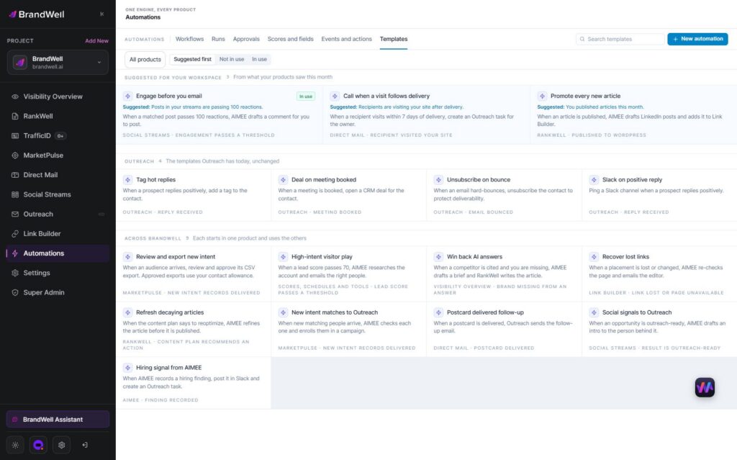This screenshot has width=737, height=460.
Task: Select the In use filter
Action: coord(259,59)
